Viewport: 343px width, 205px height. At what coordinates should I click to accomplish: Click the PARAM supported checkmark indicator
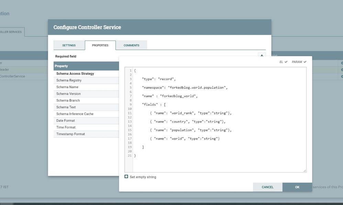coord(299,62)
